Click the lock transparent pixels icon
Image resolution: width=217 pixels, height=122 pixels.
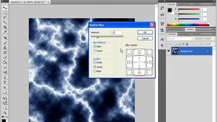point(176,44)
